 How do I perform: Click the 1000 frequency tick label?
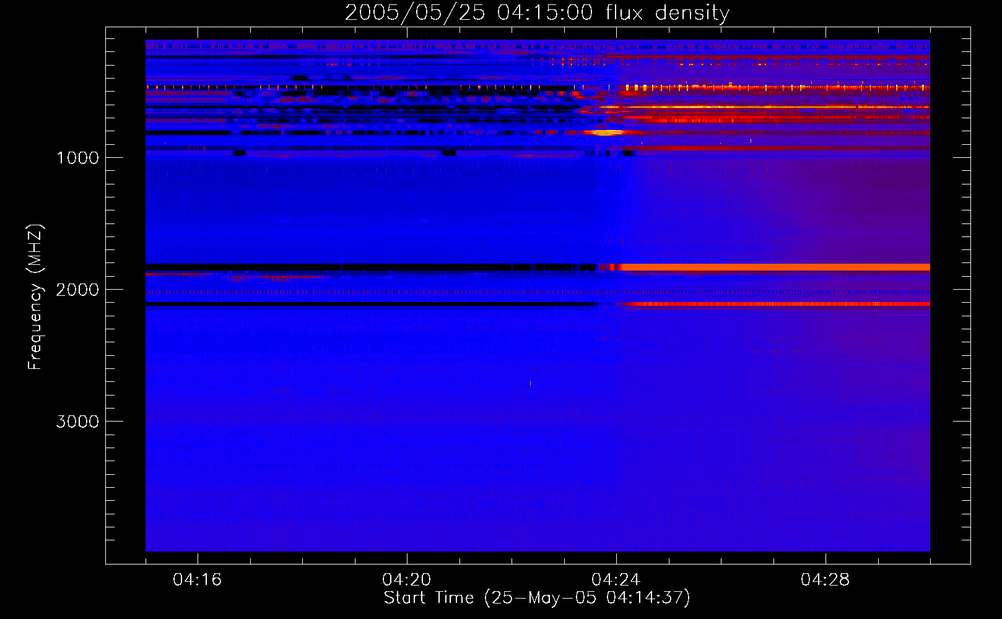tap(77, 158)
